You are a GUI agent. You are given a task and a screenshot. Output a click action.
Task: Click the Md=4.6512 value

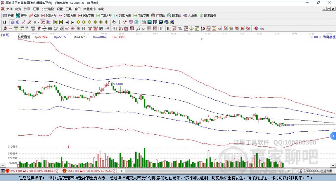click(80, 37)
